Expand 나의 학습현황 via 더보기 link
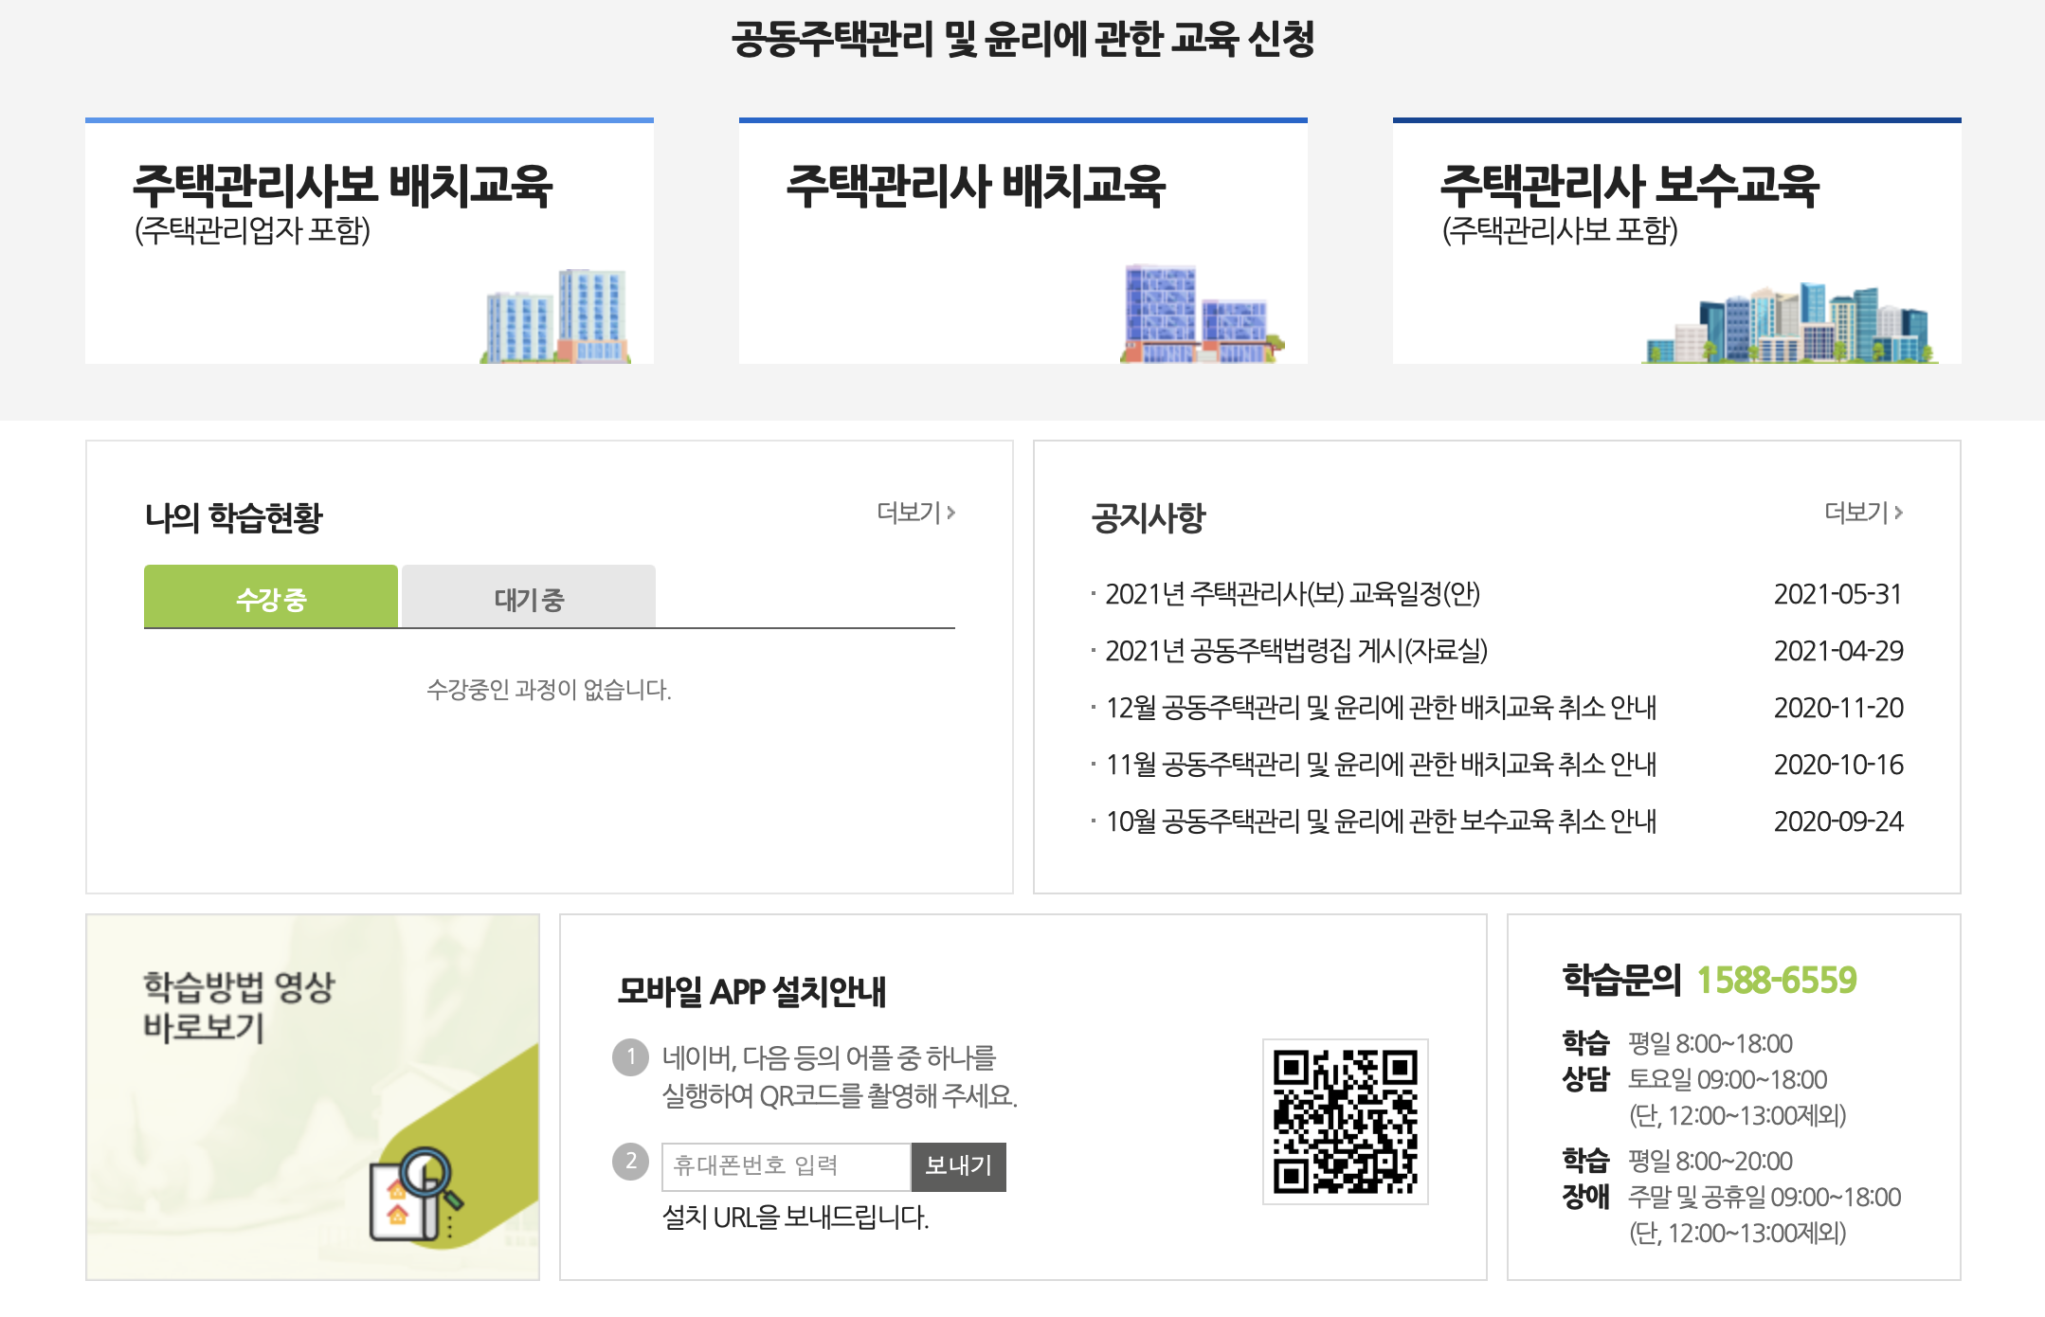The width and height of the screenshot is (2045, 1317). click(x=914, y=513)
